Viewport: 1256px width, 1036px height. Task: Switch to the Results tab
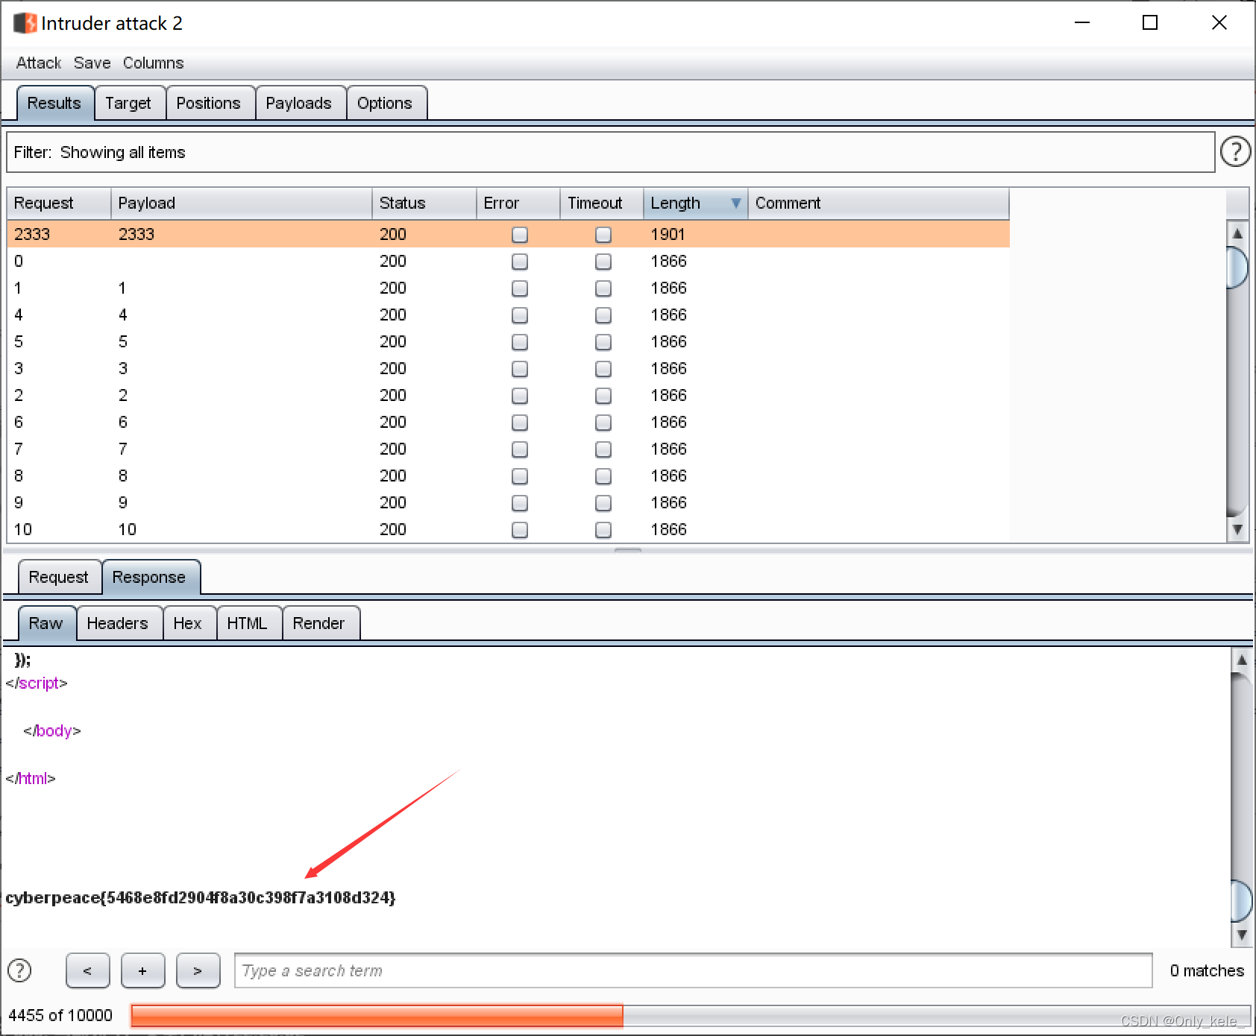(x=54, y=103)
